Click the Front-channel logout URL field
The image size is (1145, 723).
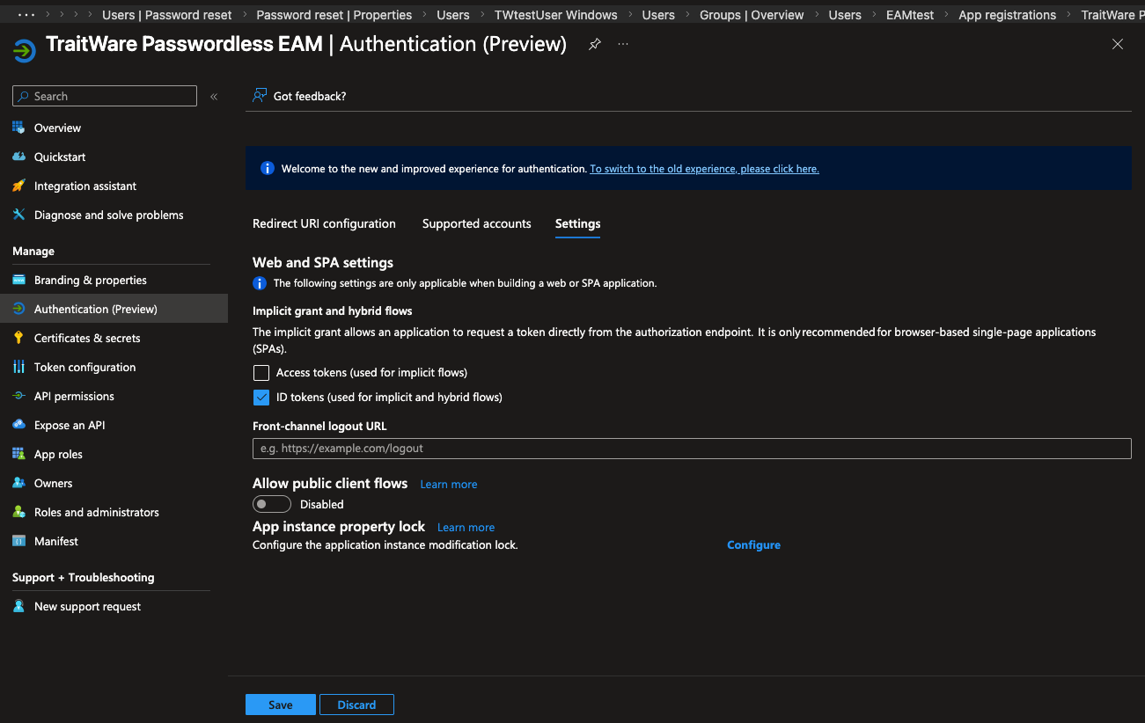(x=692, y=449)
